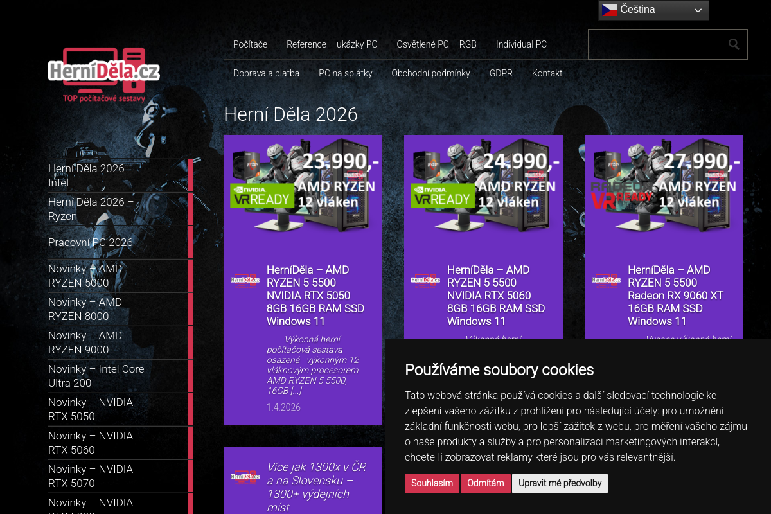The width and height of the screenshot is (771, 514).
Task: Click the search magnifier icon
Action: (734, 44)
